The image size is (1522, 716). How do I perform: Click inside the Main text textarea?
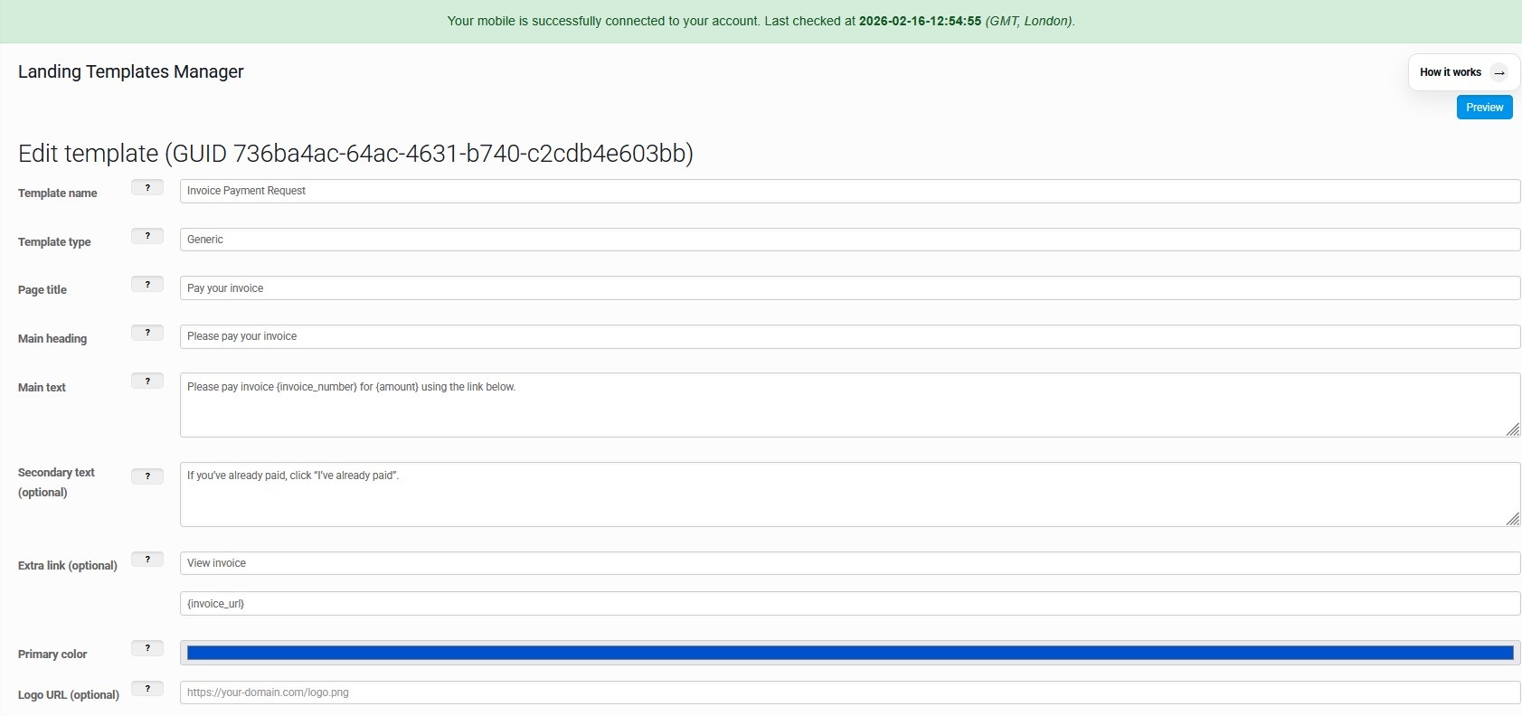click(x=849, y=405)
